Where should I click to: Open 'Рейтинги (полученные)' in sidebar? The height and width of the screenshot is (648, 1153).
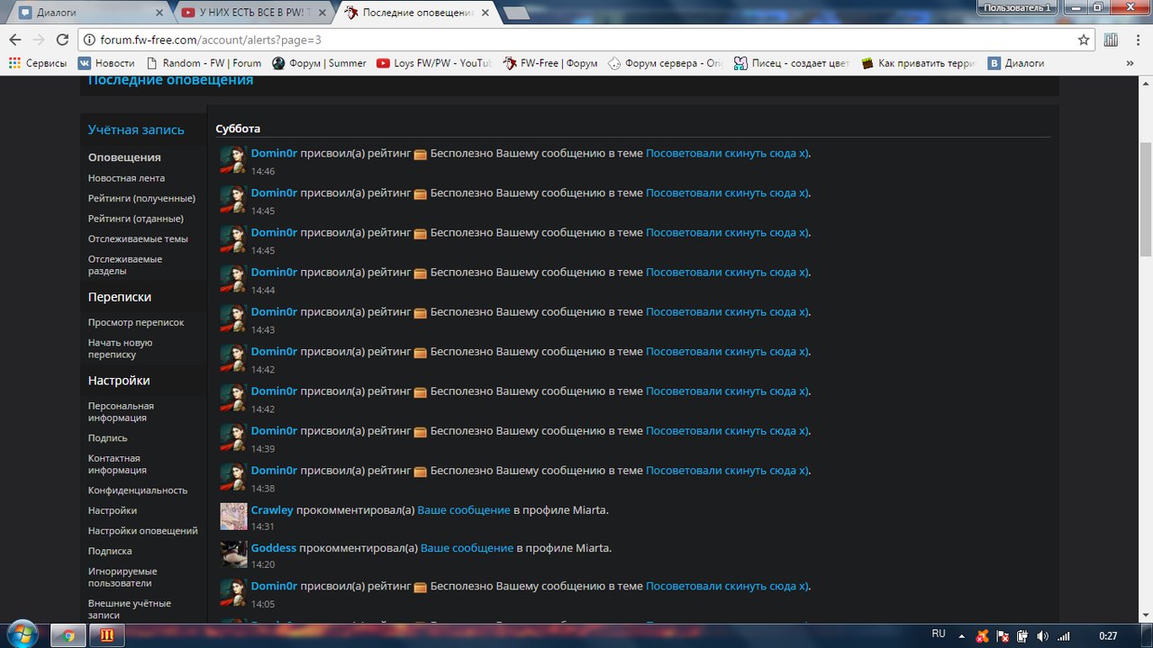(x=141, y=198)
